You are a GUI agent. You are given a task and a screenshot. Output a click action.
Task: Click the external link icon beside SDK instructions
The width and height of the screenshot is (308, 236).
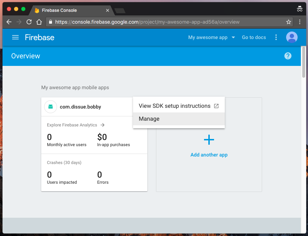point(216,106)
